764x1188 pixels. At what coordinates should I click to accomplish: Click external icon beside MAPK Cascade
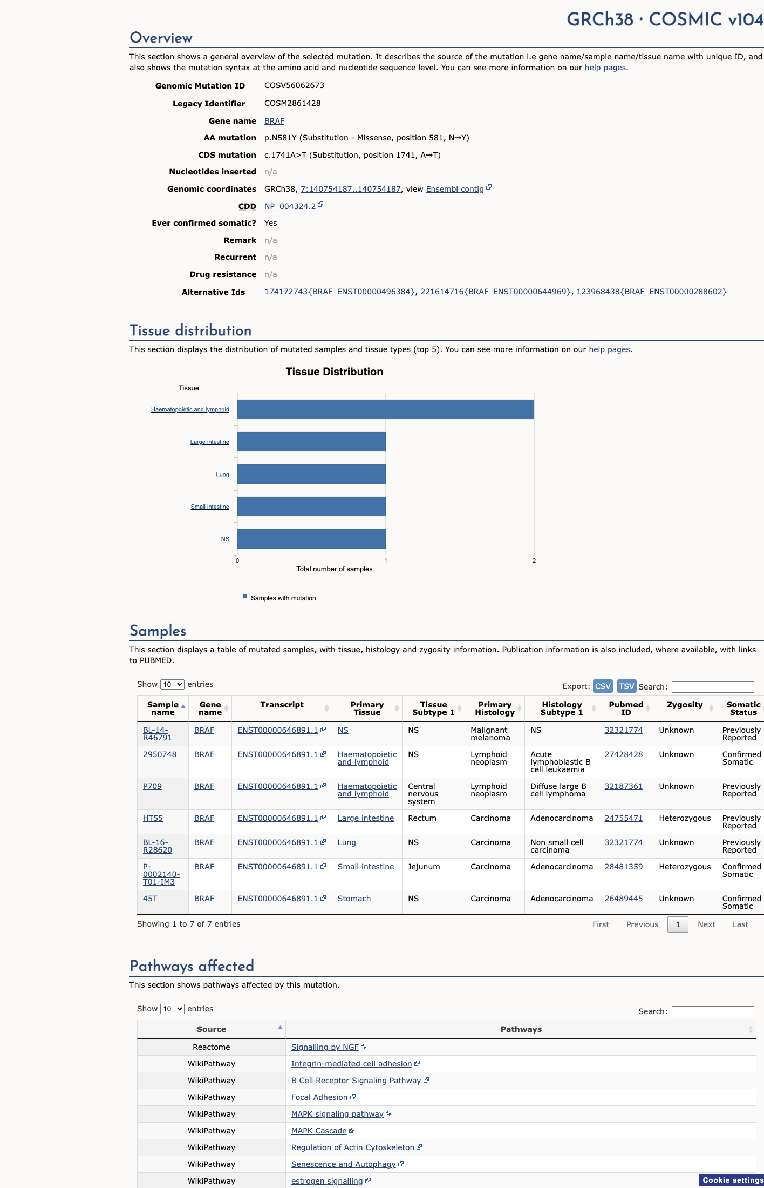point(352,1130)
